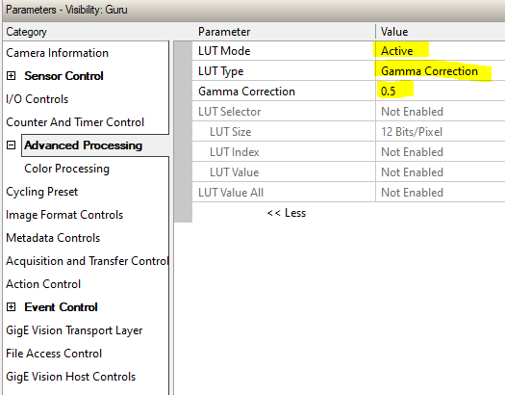Select the Action Control category

click(x=43, y=284)
